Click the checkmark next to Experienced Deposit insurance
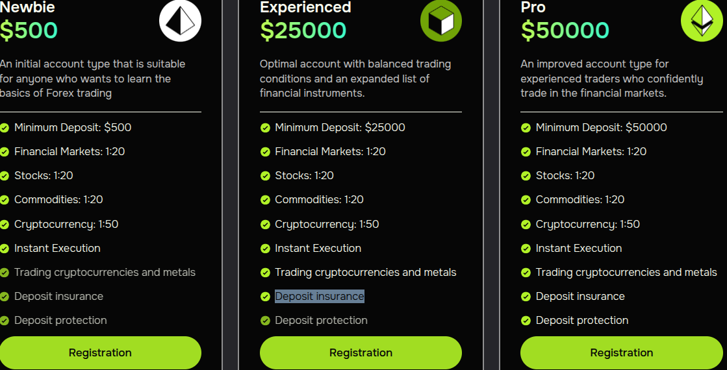 click(265, 297)
